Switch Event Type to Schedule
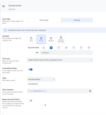The image size is (106, 115). [x=77, y=20]
